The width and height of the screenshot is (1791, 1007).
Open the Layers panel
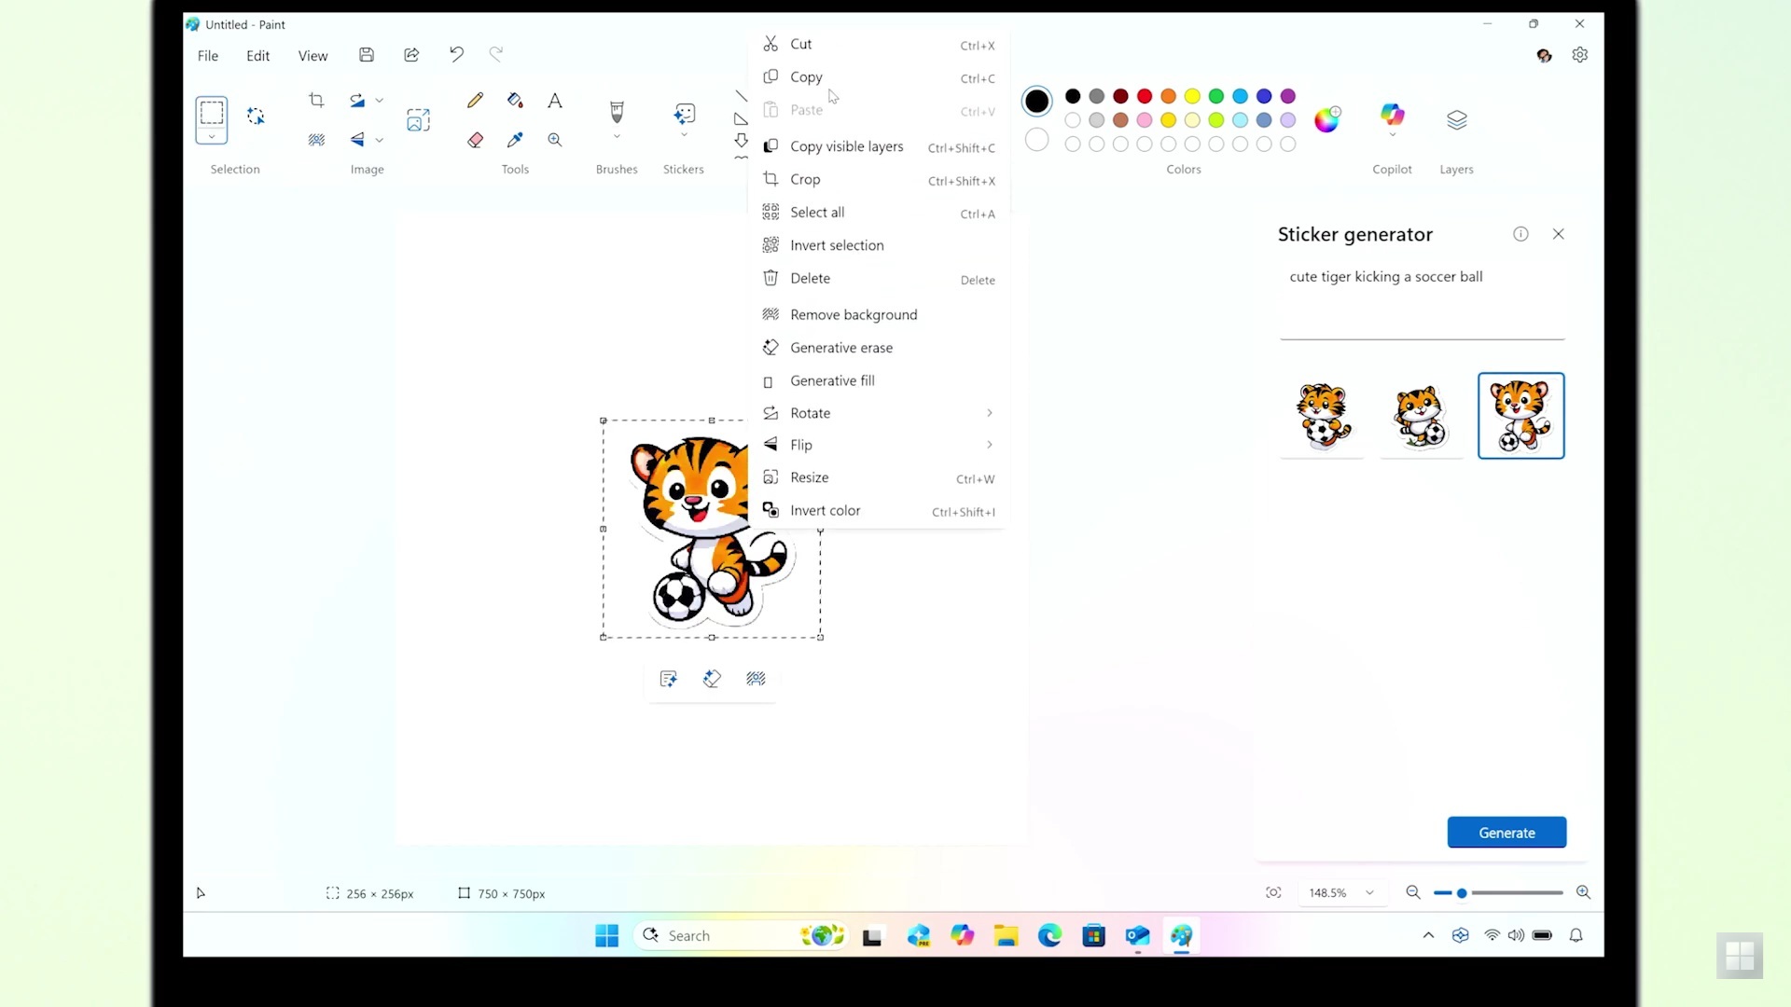(1456, 119)
